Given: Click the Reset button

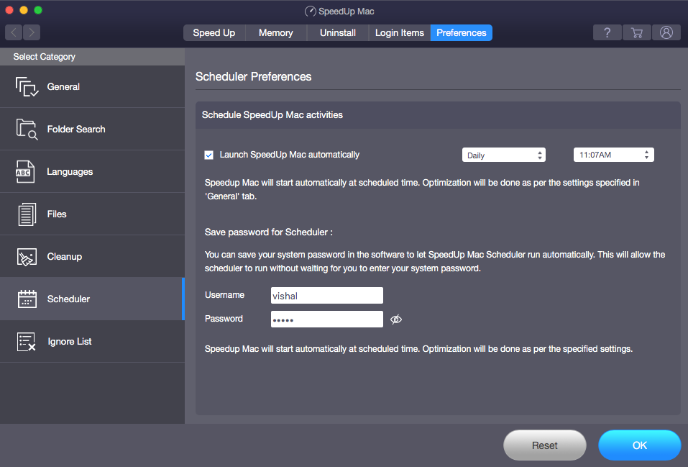Looking at the screenshot, I should (544, 445).
